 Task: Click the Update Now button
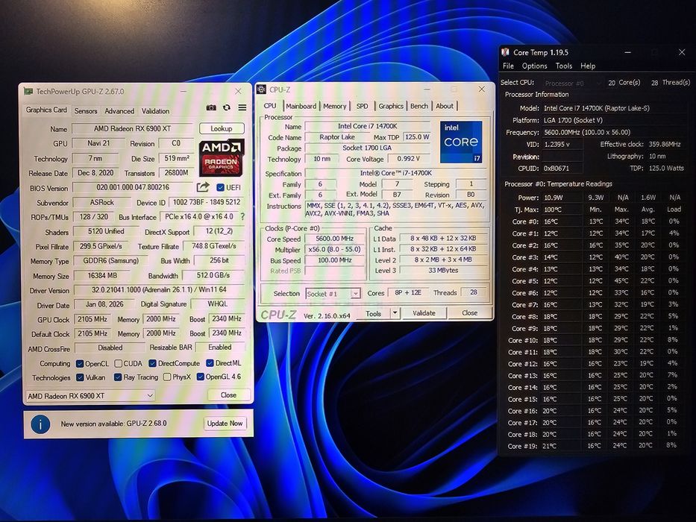225,424
